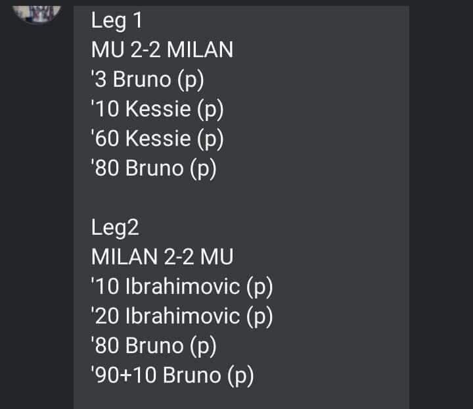Click the "MILAN 2-2 MU" score line
473x409 pixels.
pyautogui.click(x=162, y=257)
